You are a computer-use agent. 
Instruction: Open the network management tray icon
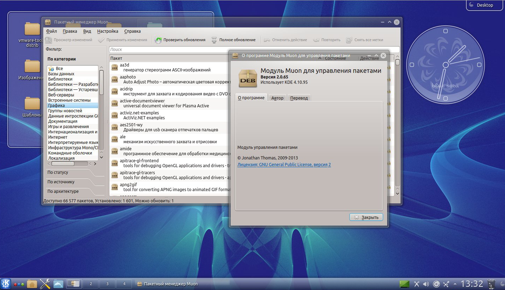(x=446, y=284)
